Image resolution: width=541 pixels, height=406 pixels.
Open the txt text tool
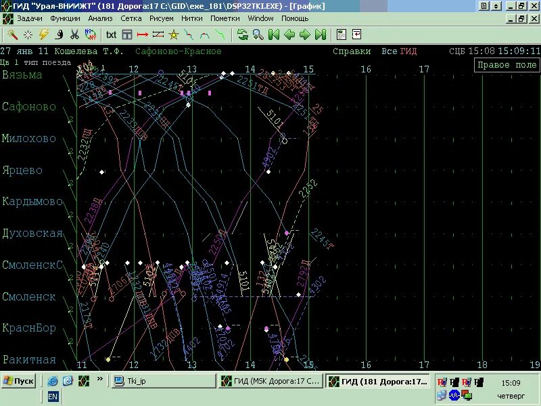(111, 35)
